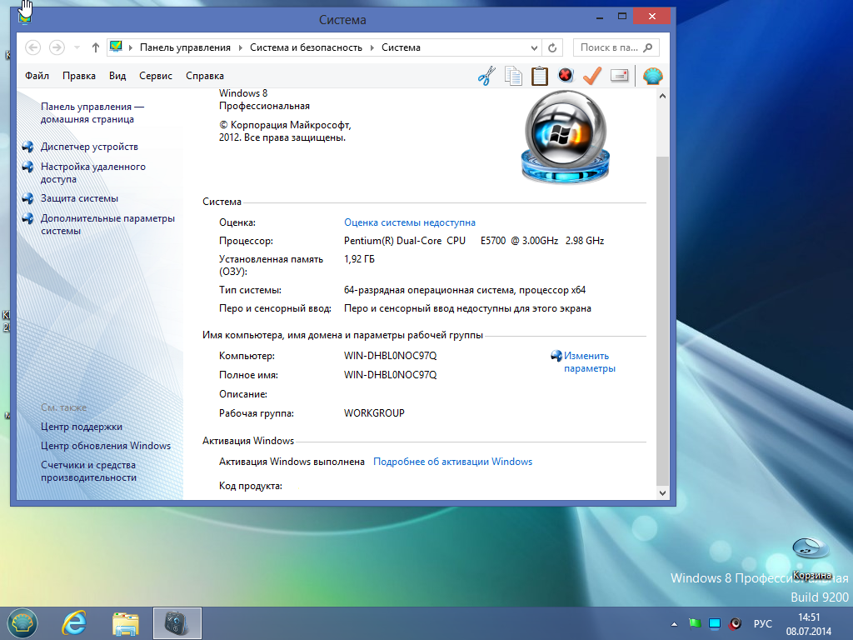Click the mail envelope toolbar icon

(x=619, y=76)
